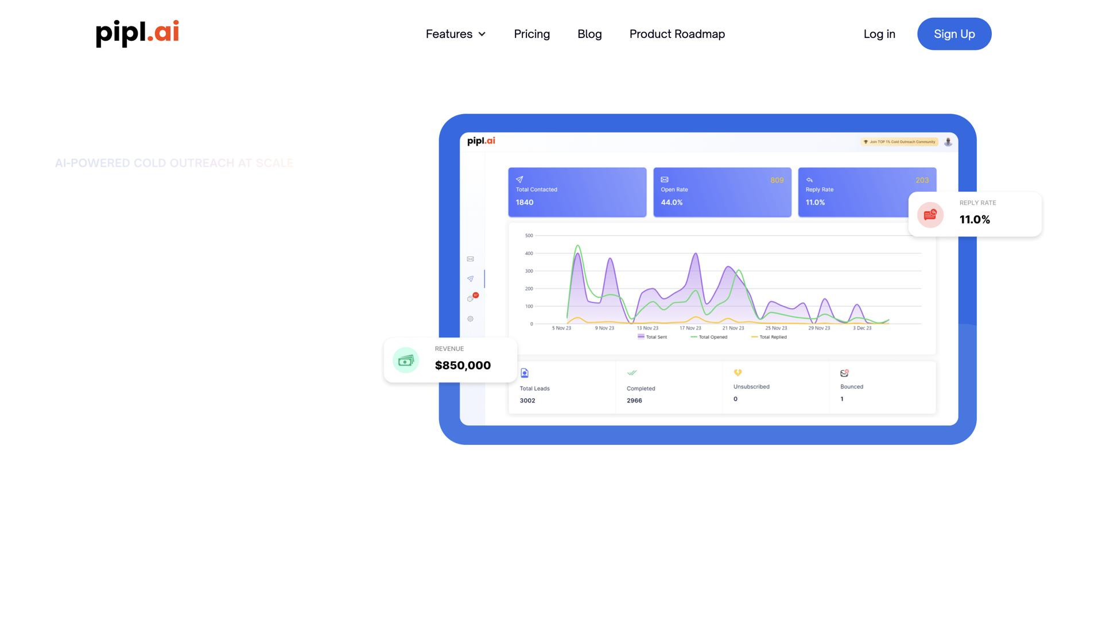Click the settings gear in dashboard sidebar
Screen dimensions: 1102x620
(x=470, y=319)
